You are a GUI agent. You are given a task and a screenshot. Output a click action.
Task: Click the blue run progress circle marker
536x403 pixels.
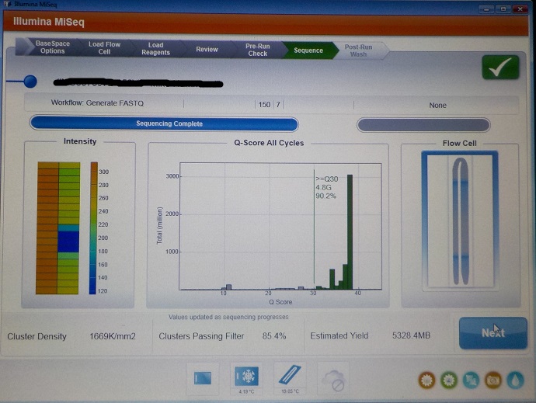click(x=30, y=82)
